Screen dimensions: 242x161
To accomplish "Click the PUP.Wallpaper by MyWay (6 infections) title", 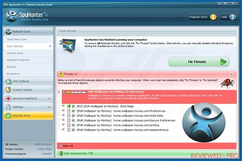I will [x=116, y=92].
